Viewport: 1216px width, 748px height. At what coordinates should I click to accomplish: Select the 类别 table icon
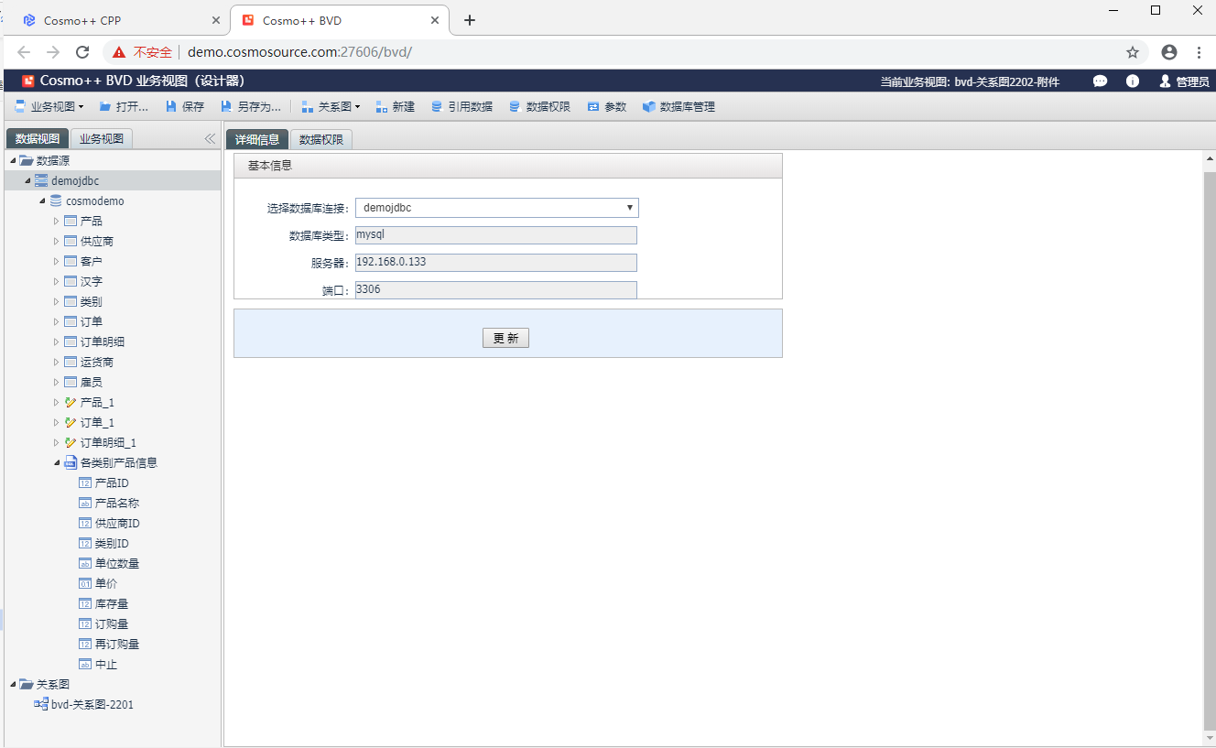[71, 301]
